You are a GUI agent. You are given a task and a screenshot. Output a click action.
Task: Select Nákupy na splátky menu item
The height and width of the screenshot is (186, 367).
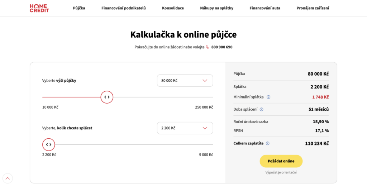pyautogui.click(x=217, y=8)
